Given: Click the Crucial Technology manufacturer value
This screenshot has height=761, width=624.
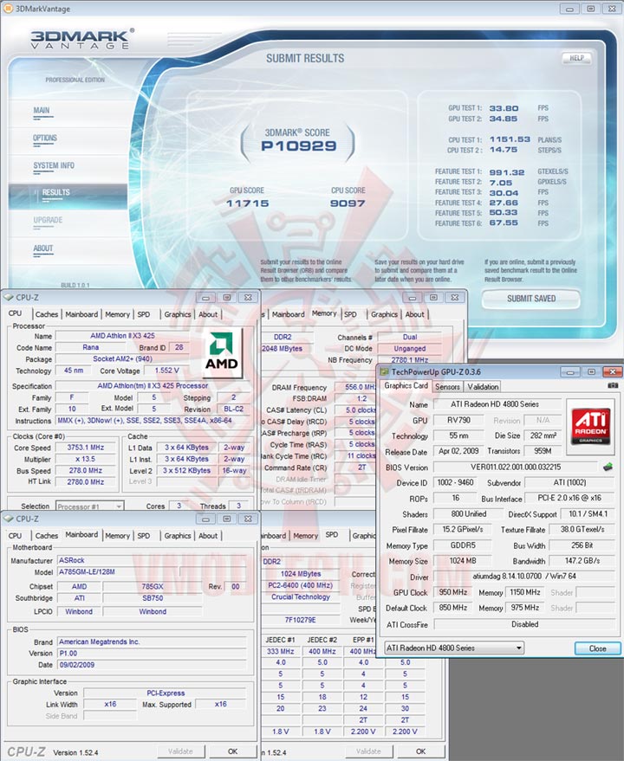Looking at the screenshot, I should pyautogui.click(x=301, y=597).
